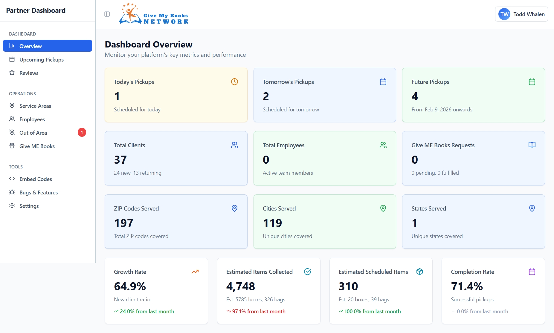Navigate to Service Areas
The image size is (554, 333).
pyautogui.click(x=35, y=106)
